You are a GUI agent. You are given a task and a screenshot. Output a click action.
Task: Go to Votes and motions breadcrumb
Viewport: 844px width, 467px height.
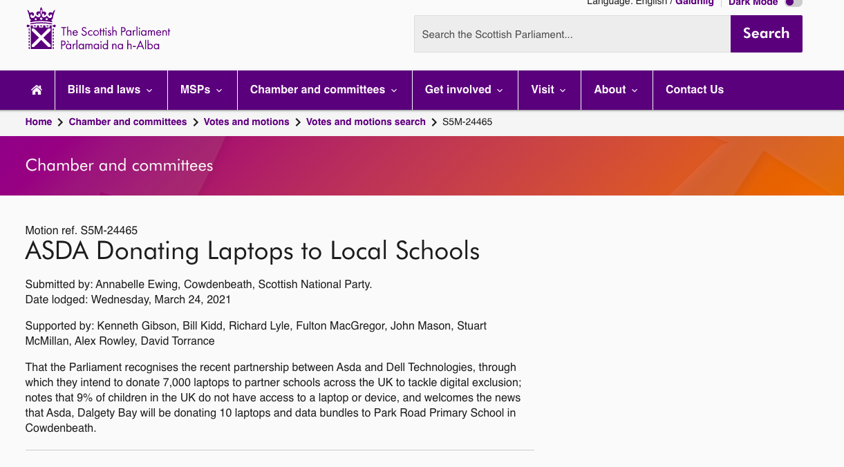[246, 122]
